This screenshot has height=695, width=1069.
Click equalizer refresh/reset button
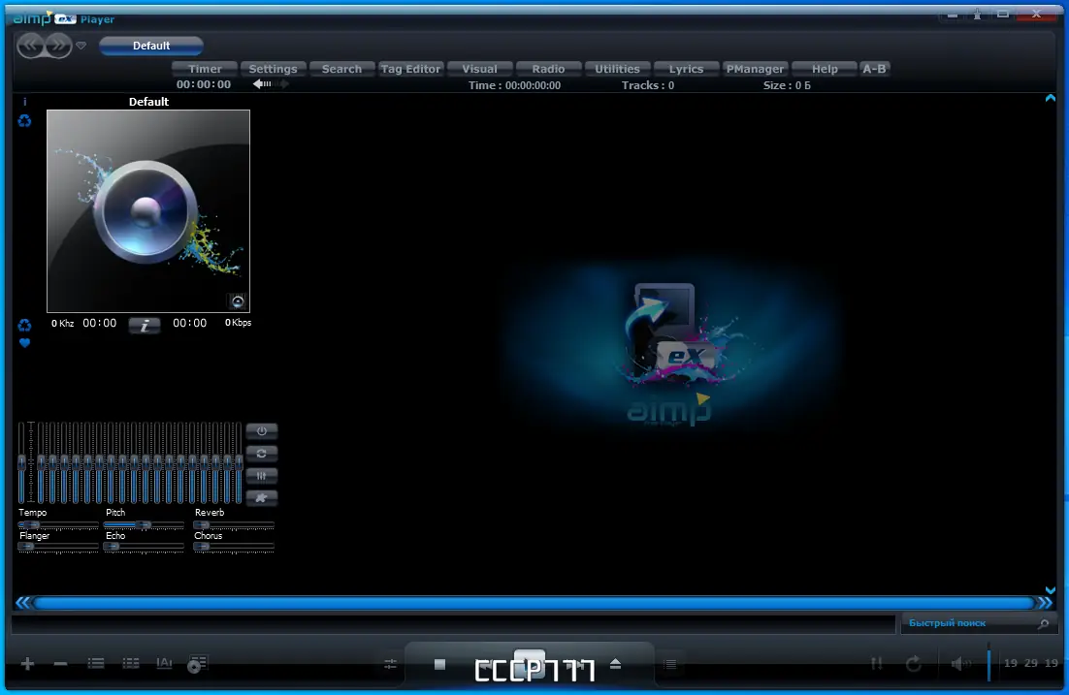[x=261, y=453]
